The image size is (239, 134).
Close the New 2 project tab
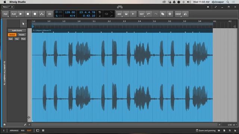click(12, 7)
